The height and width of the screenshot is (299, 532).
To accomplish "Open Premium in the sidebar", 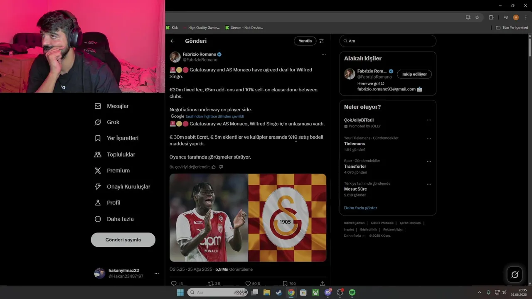I will click(112, 171).
